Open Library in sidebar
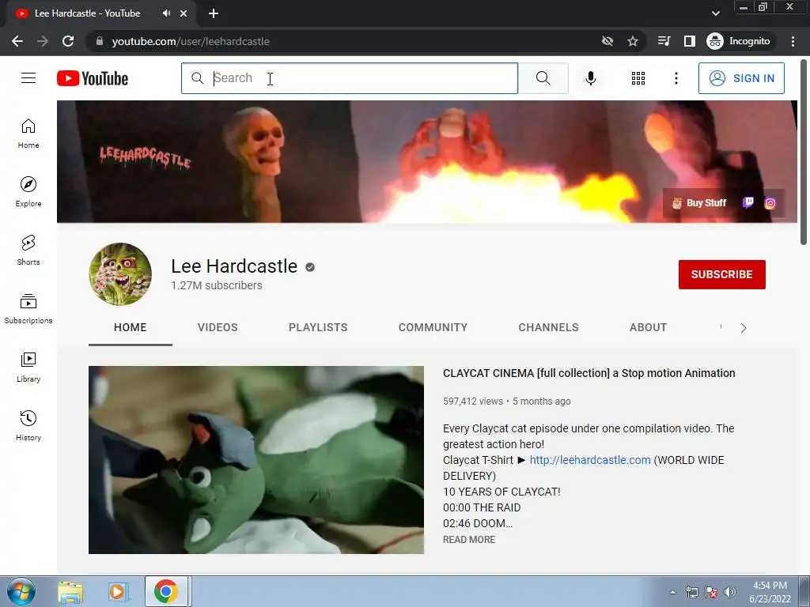810x607 pixels. pos(28,367)
